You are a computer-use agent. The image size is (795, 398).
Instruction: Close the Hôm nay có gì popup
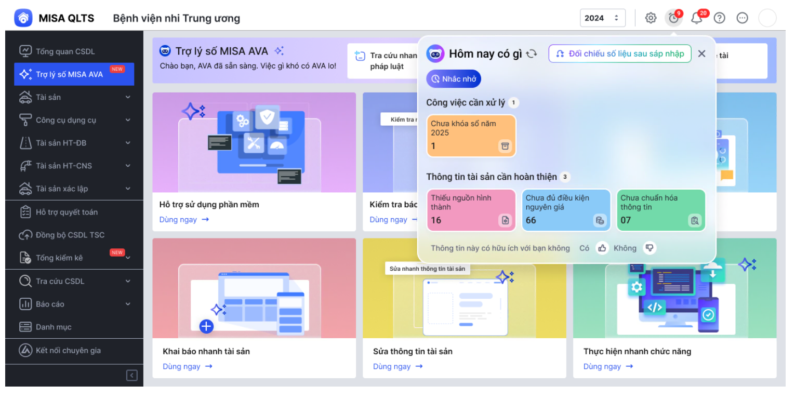(x=701, y=54)
